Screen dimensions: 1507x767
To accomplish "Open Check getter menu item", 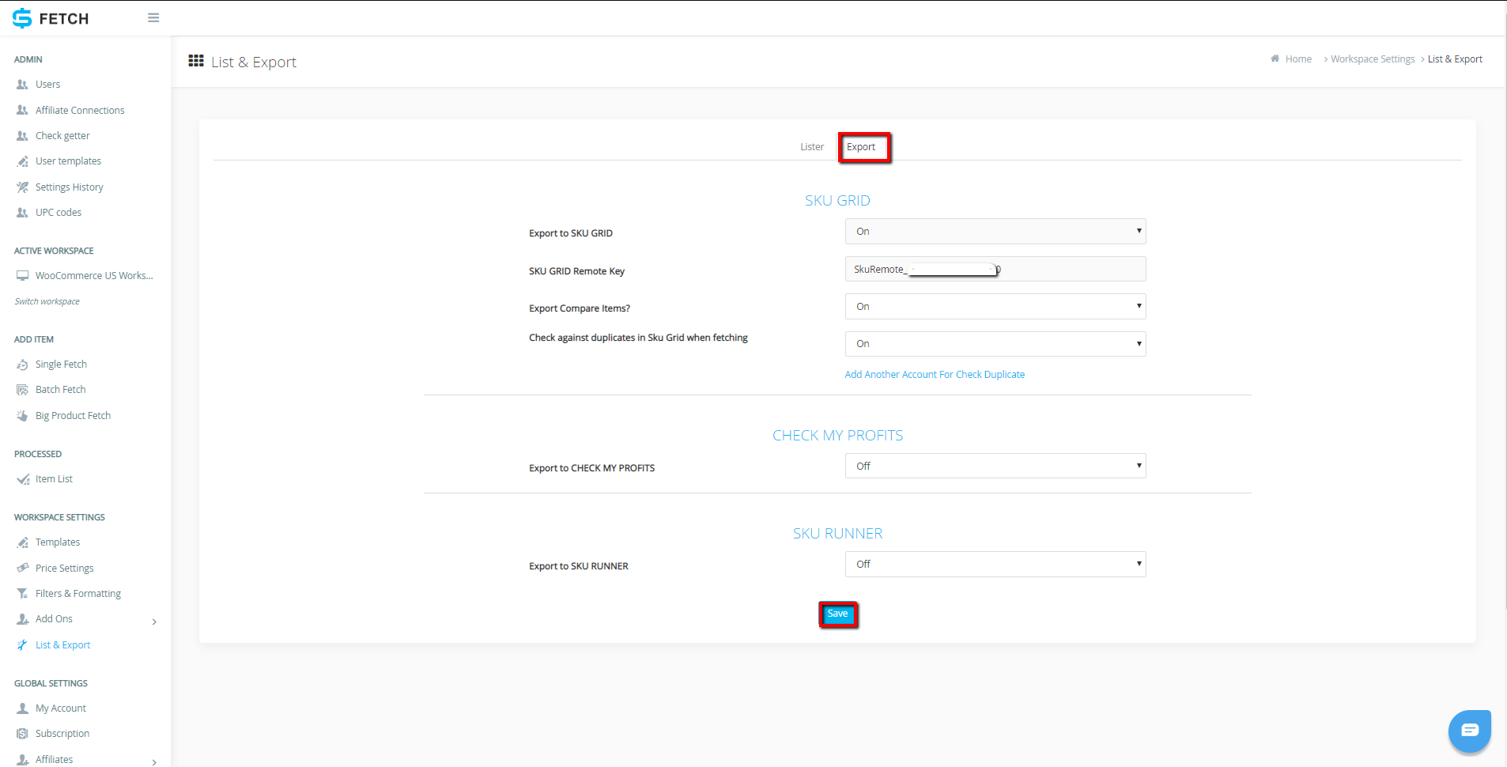I will 62,136.
